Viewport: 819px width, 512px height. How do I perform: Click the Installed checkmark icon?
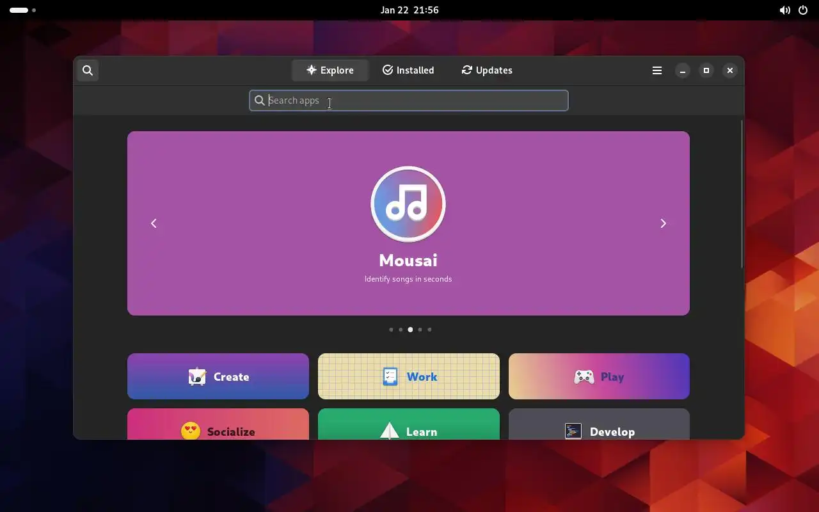tap(388, 70)
